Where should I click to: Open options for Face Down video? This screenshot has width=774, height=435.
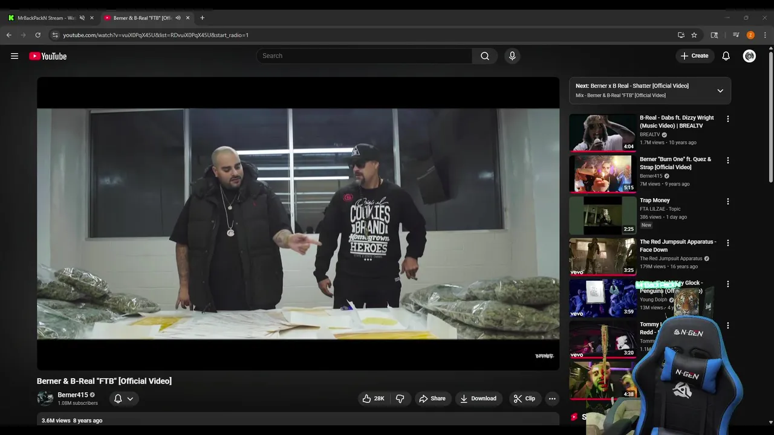pos(728,243)
